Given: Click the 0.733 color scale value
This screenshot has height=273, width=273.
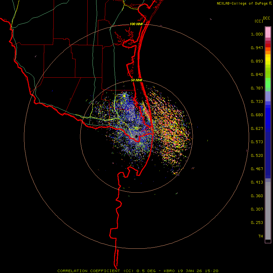Looking at the screenshot, I should 257,102.
